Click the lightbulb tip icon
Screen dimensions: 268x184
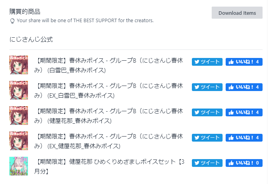click(12, 21)
